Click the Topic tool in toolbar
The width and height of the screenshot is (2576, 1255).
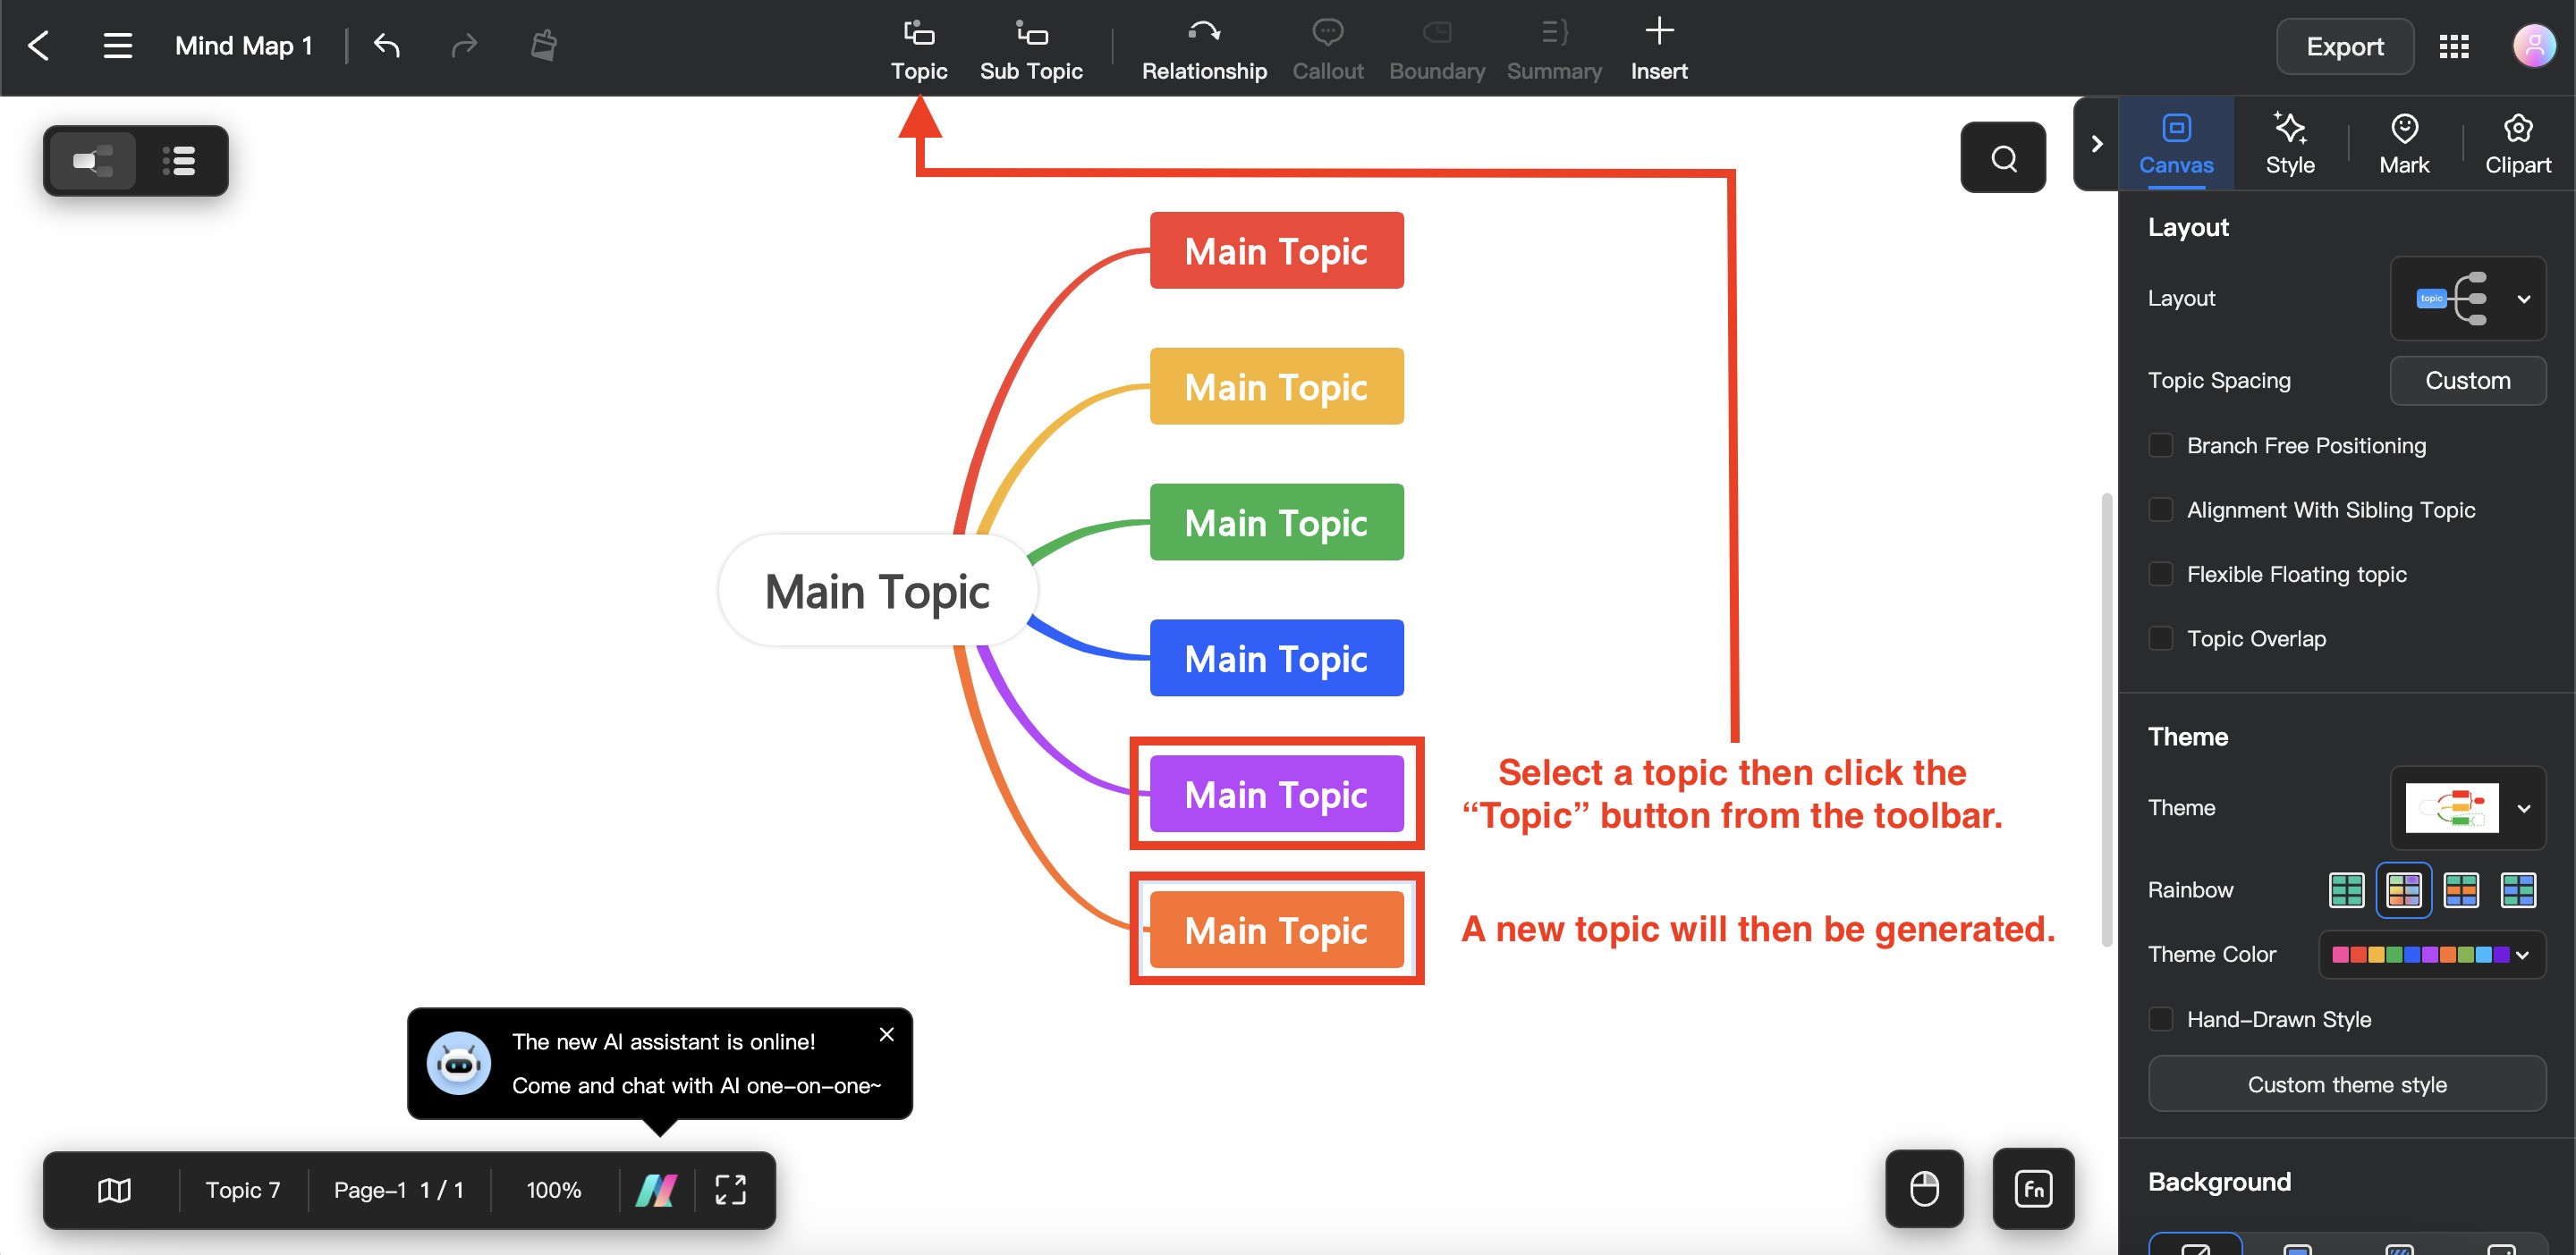tap(919, 46)
